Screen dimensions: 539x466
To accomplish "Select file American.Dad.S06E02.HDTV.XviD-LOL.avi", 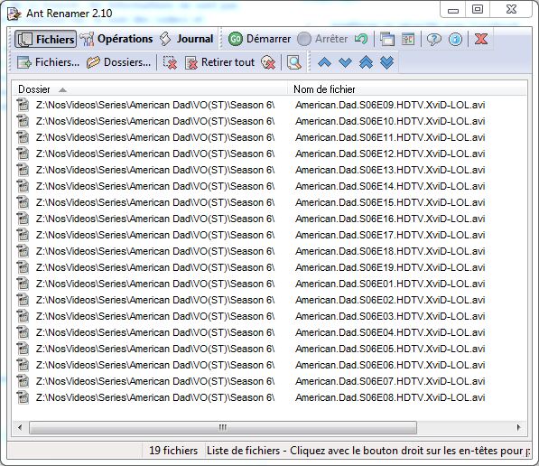I will click(390, 300).
